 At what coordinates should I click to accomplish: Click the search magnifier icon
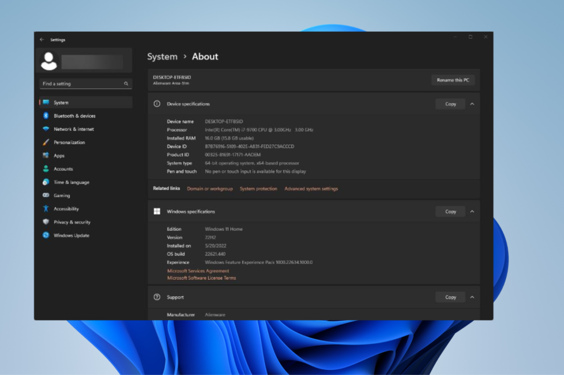pos(126,84)
